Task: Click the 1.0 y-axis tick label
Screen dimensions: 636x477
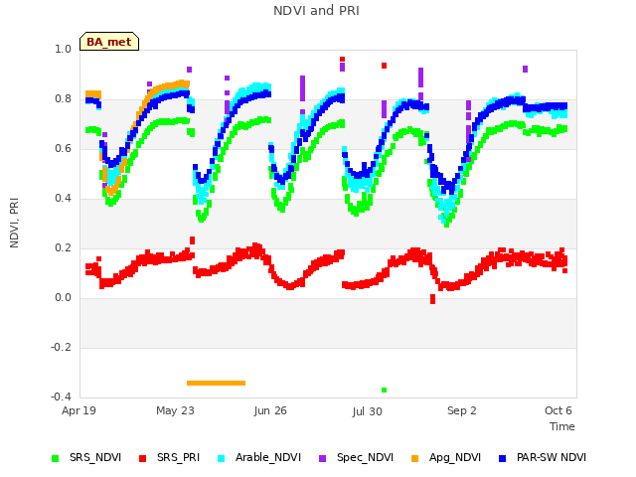Action: point(63,49)
